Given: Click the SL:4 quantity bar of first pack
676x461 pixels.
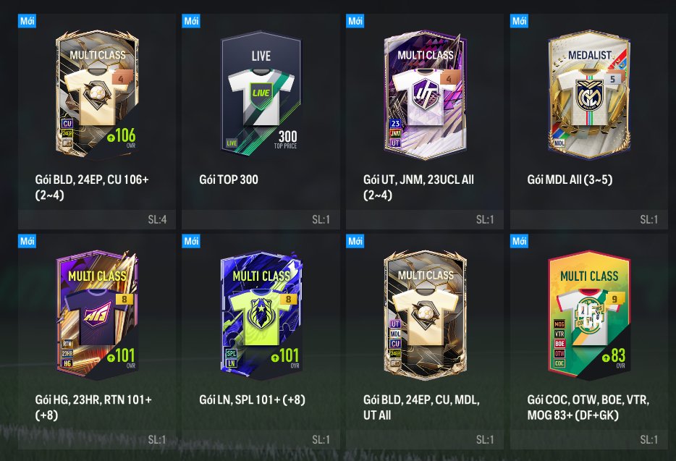Looking at the screenshot, I should tap(97, 219).
